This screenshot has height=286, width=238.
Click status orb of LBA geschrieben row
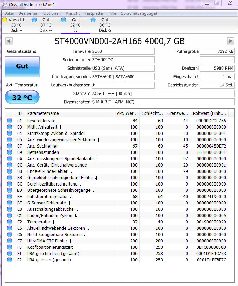(x=9, y=253)
